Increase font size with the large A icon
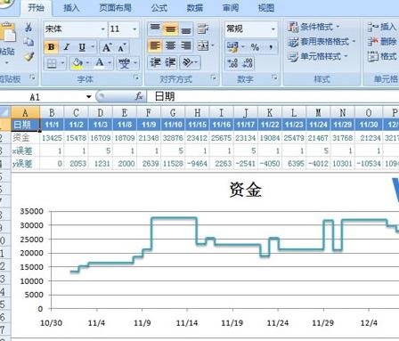The height and width of the screenshot is (341, 399). coord(107,47)
